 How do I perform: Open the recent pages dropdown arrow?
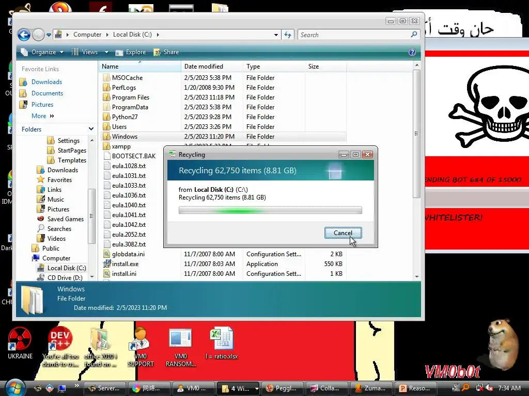[x=49, y=35]
